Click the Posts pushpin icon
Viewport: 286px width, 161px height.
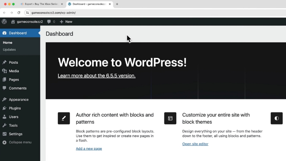(x=4, y=62)
